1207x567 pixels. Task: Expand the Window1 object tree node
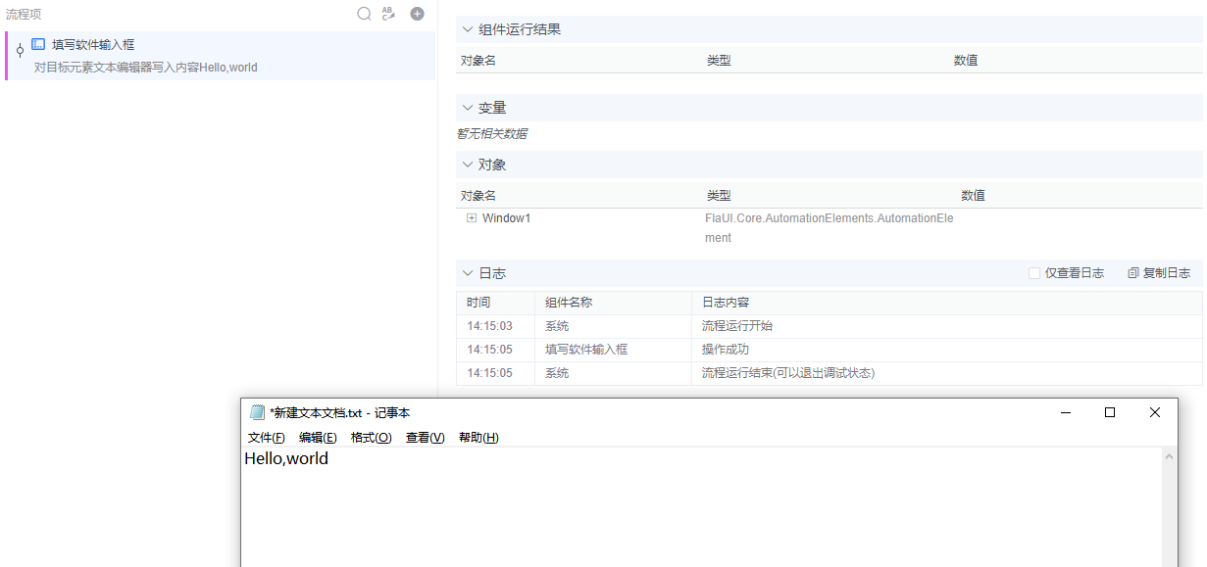[x=472, y=217]
